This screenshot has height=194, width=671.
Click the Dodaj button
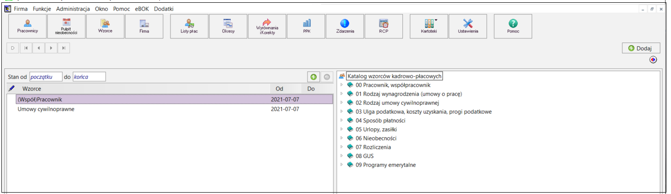(x=640, y=48)
